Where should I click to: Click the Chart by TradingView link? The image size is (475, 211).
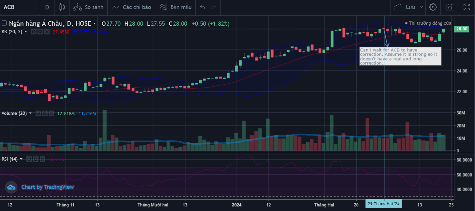click(48, 187)
